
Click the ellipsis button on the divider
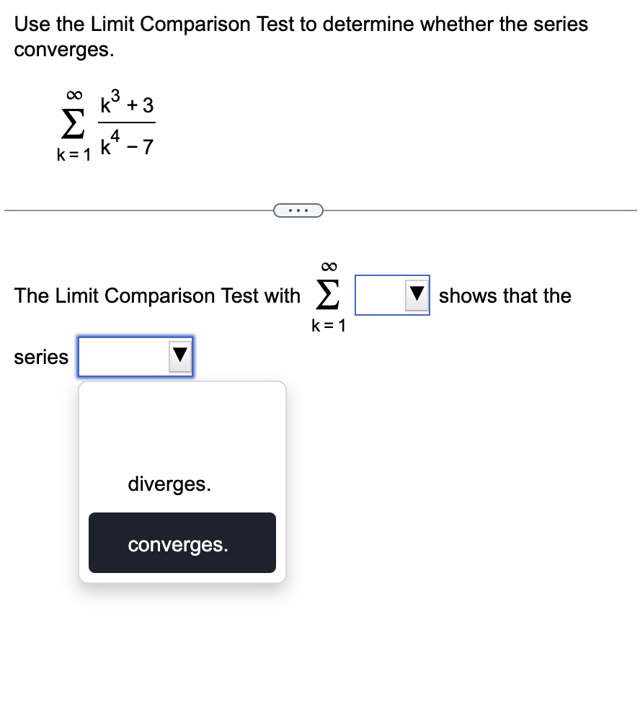click(x=298, y=210)
